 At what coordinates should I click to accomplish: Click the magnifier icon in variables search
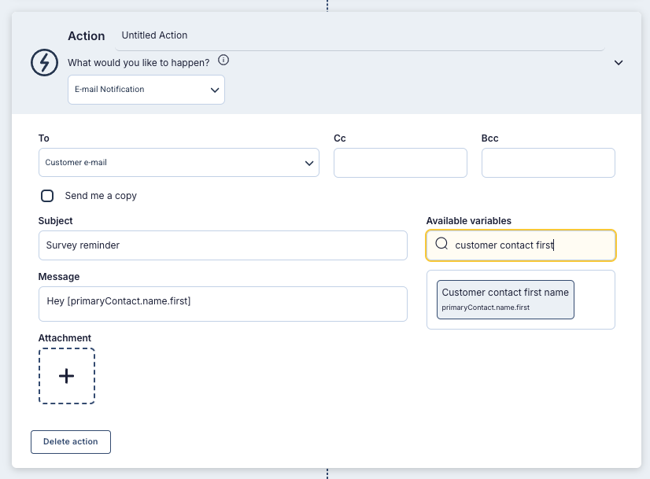point(441,245)
